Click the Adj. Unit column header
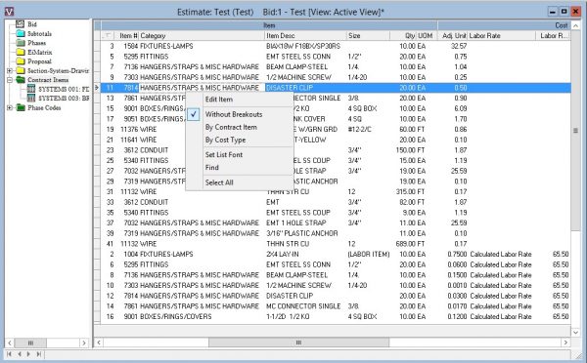 point(453,35)
